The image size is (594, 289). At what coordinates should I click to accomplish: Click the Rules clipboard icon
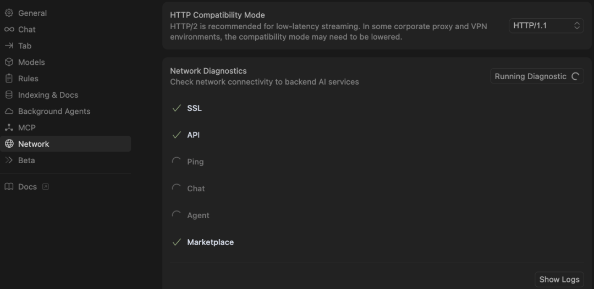pos(9,79)
